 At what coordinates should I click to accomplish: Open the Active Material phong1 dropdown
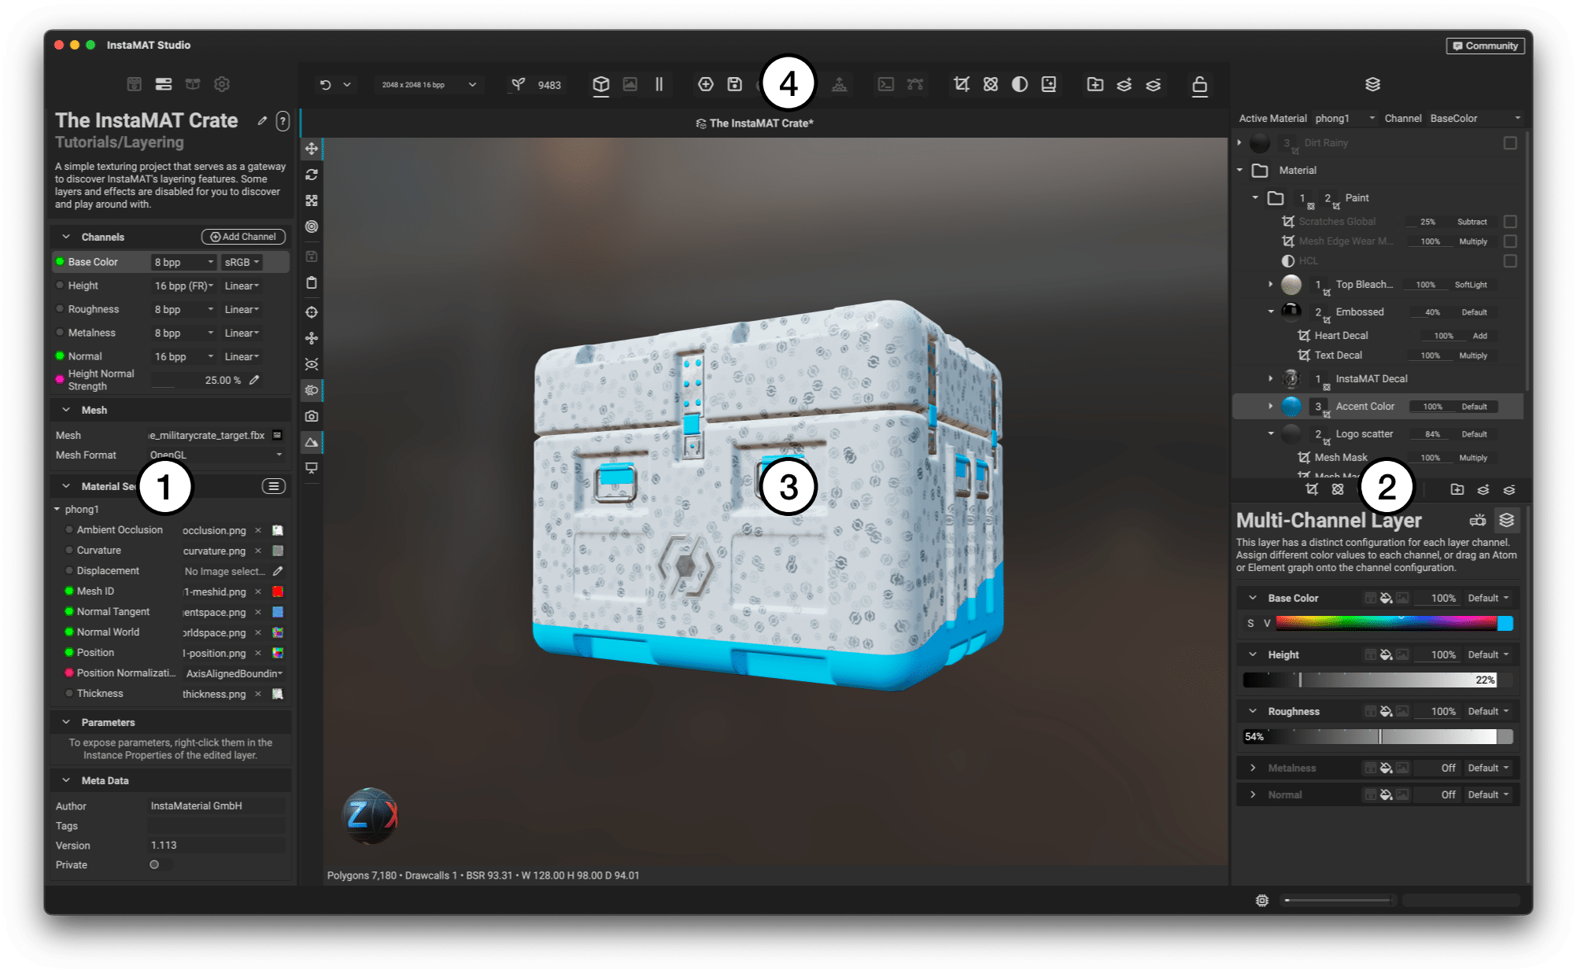1346,118
